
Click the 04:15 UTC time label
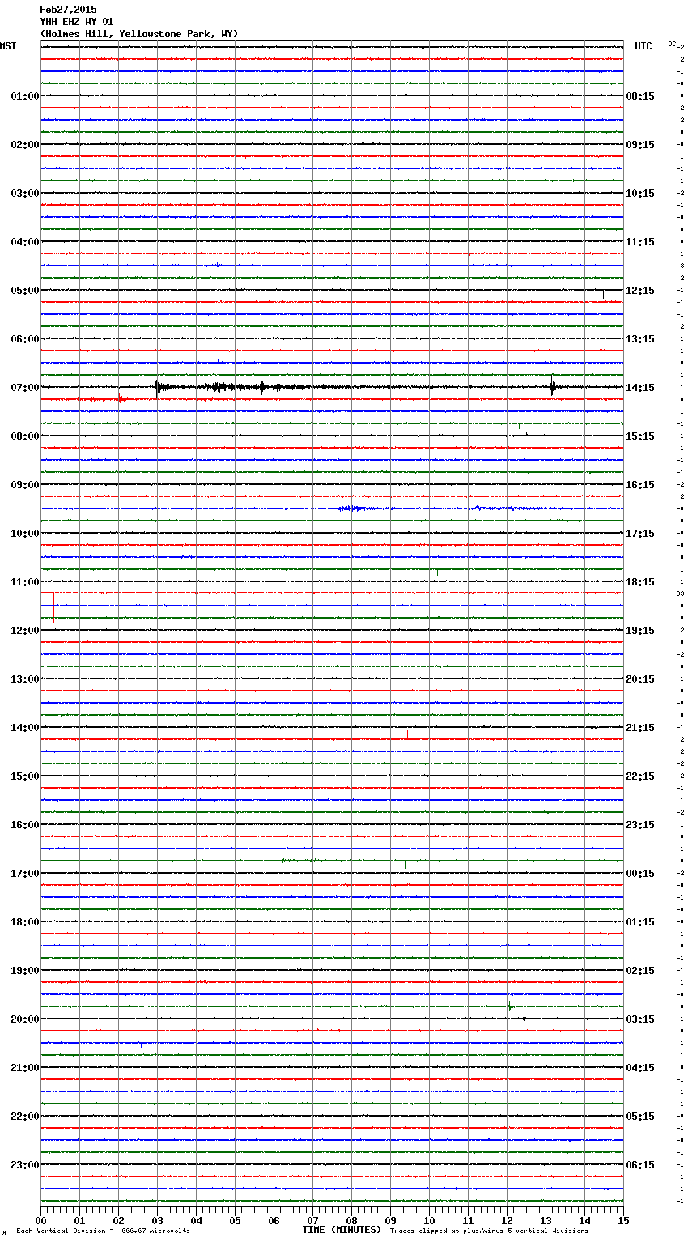click(x=640, y=1068)
